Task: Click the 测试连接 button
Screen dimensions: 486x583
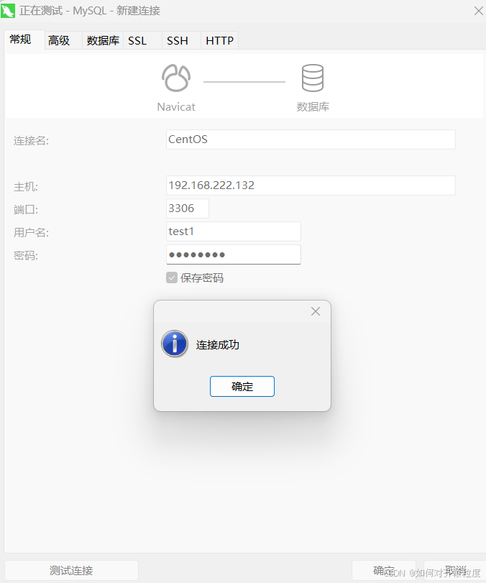Action: [x=71, y=570]
